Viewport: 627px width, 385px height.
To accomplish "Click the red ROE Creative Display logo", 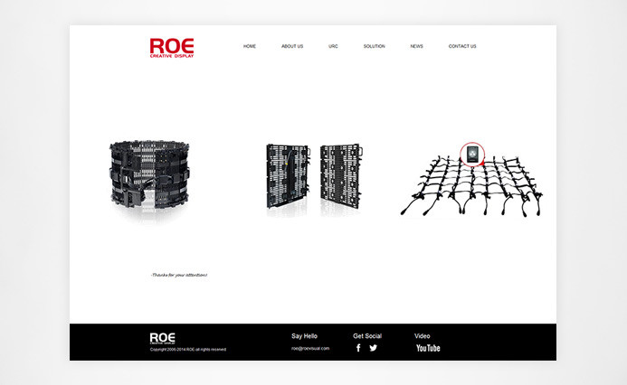I will (x=172, y=47).
